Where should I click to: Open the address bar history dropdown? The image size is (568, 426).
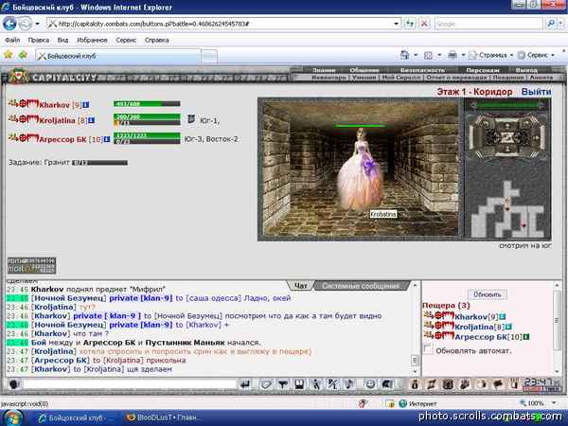tap(397, 24)
